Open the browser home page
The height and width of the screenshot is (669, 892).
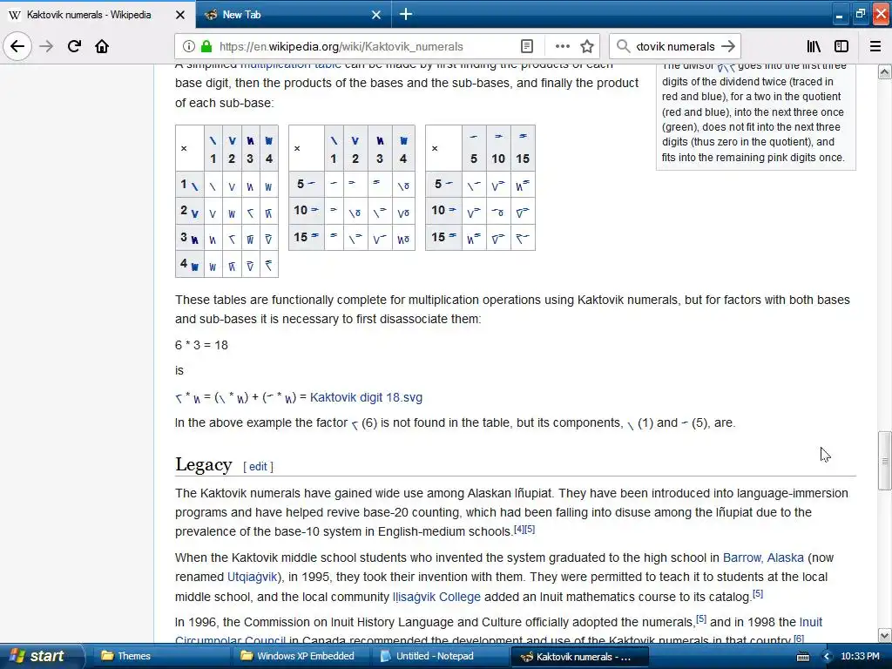coord(102,46)
